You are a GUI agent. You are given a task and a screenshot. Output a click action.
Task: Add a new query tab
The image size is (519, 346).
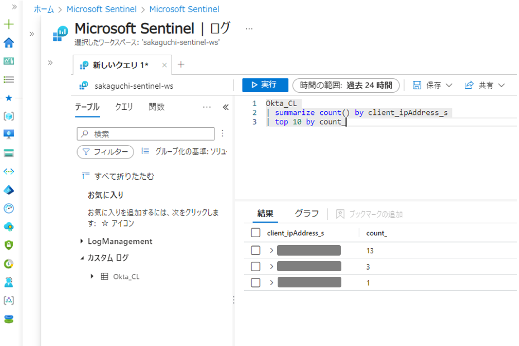180,65
